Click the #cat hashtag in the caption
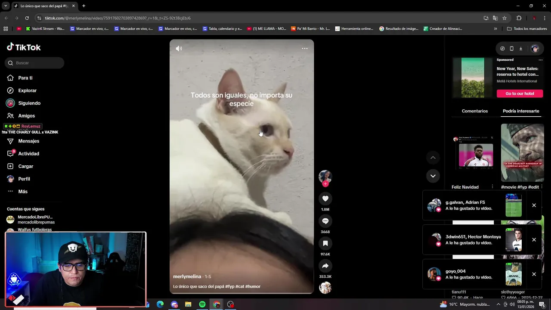551x310 pixels. click(x=239, y=286)
